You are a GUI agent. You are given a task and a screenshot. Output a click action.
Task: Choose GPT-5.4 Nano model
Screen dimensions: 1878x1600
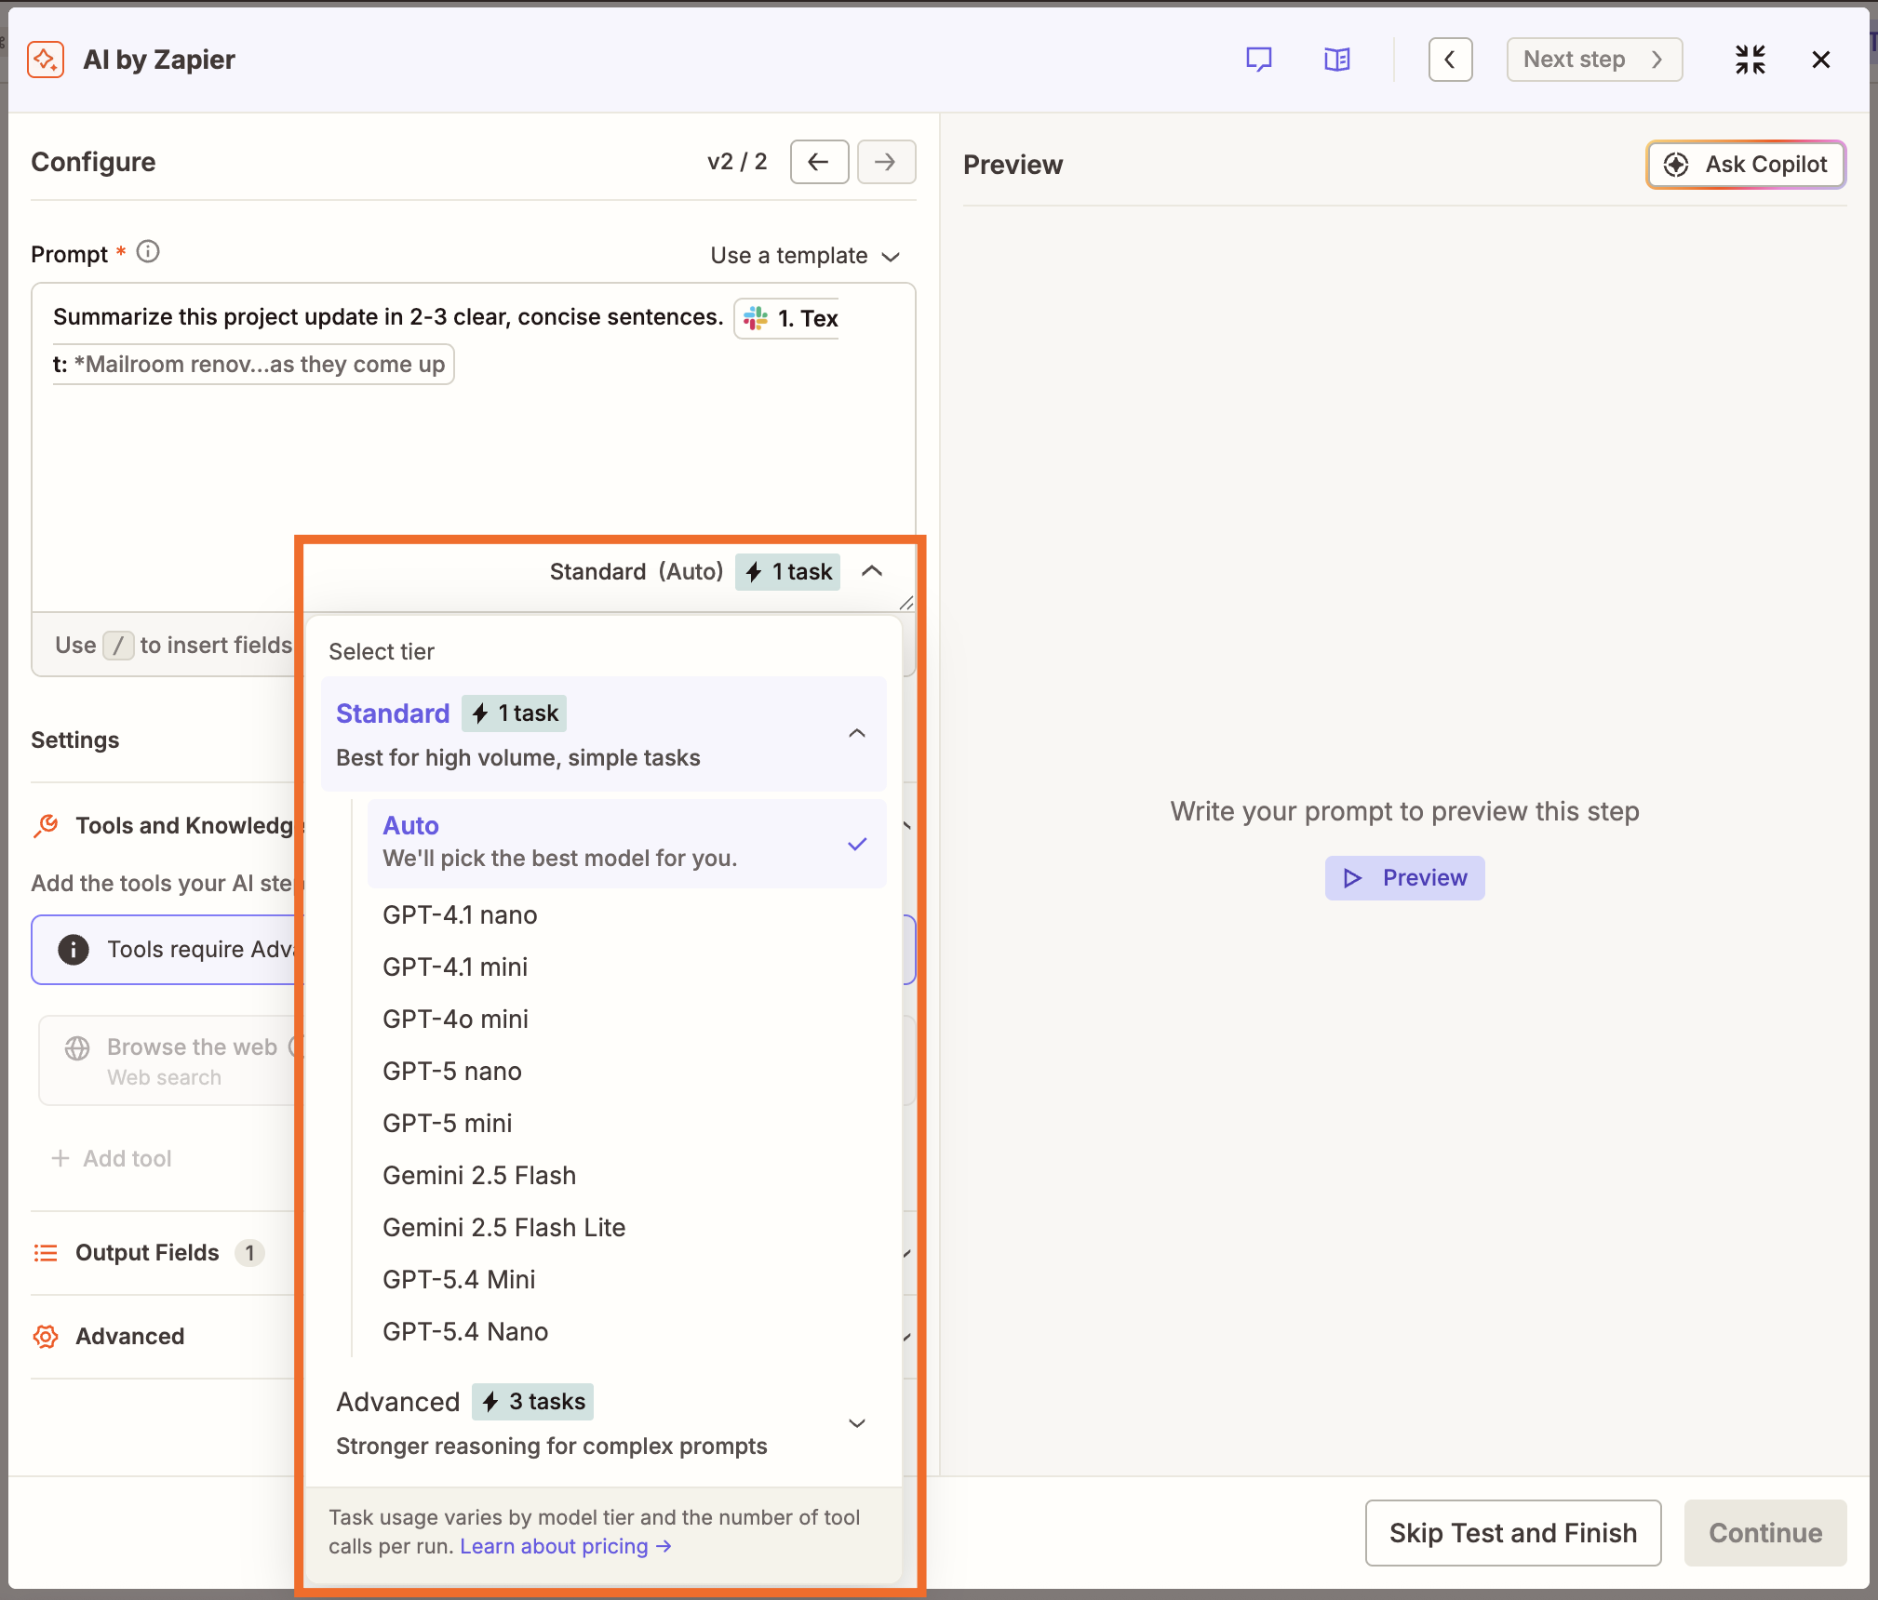pyautogui.click(x=465, y=1332)
